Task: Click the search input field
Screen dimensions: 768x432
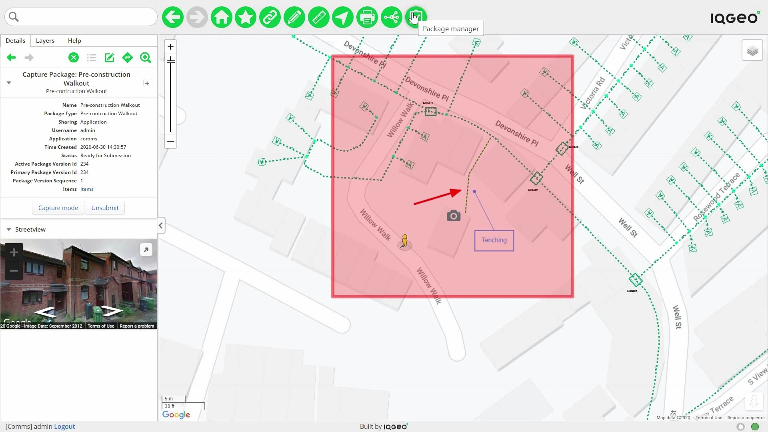Action: tap(82, 17)
